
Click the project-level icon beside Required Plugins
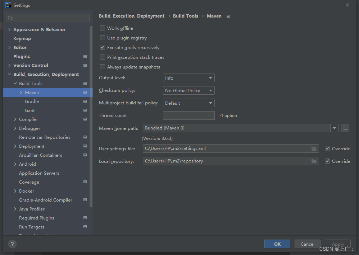point(85,218)
